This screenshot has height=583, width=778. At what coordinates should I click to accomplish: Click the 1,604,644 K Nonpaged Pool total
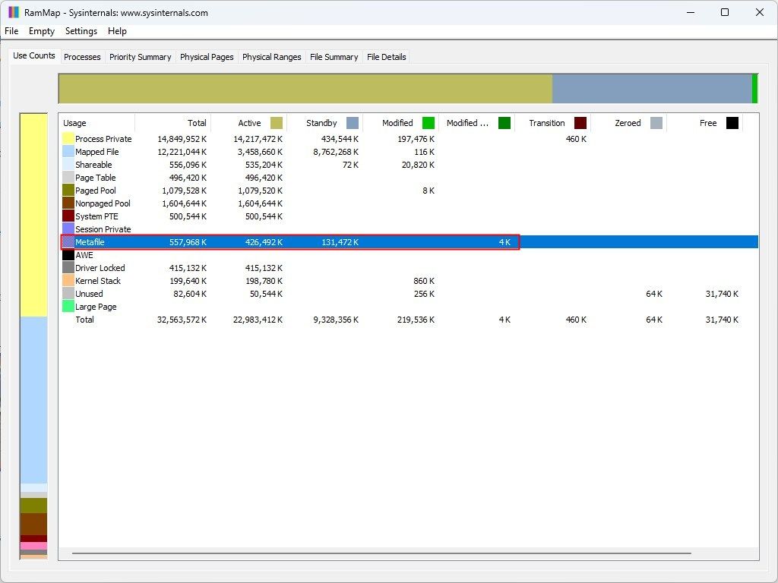click(184, 203)
